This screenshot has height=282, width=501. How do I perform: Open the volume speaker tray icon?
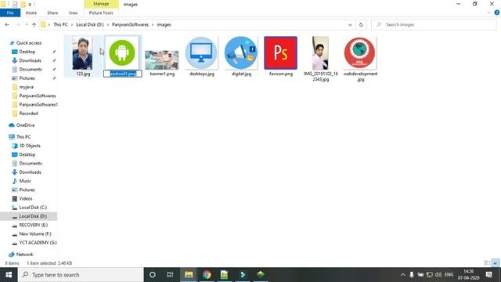tap(438, 275)
